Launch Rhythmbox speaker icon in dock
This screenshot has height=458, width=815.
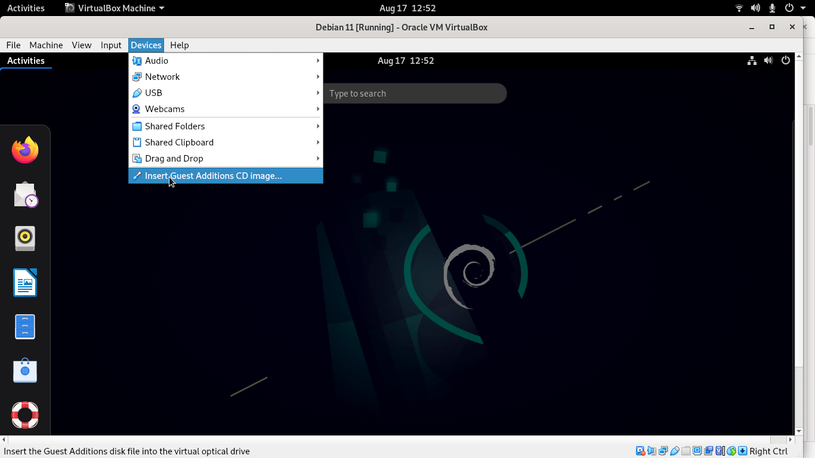25,238
